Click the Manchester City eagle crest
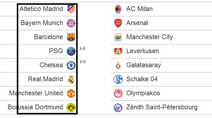The height and width of the screenshot is (118, 212). coord(118,37)
